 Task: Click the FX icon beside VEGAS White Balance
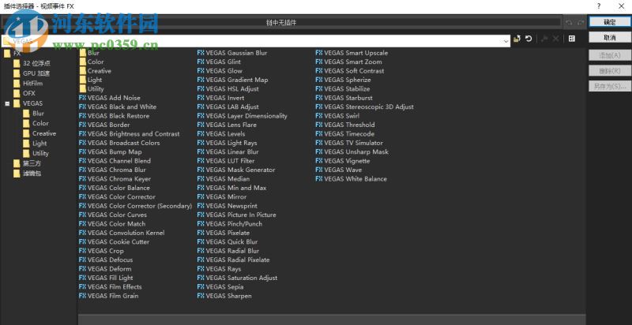click(x=319, y=178)
